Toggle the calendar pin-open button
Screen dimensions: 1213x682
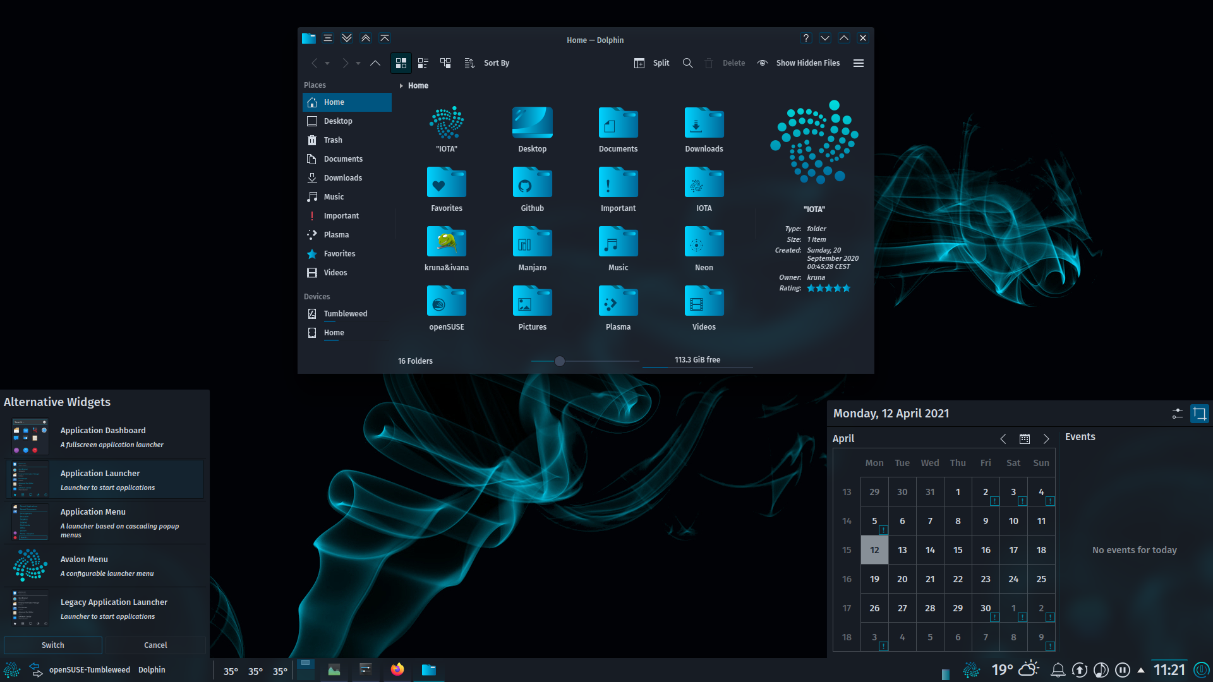click(1200, 414)
